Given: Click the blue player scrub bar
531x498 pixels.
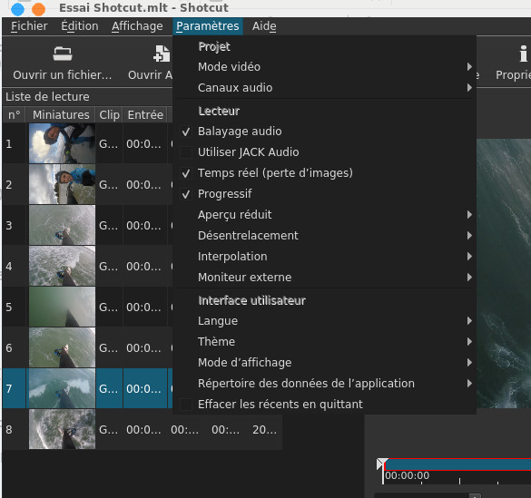Looking at the screenshot, I should [457, 464].
